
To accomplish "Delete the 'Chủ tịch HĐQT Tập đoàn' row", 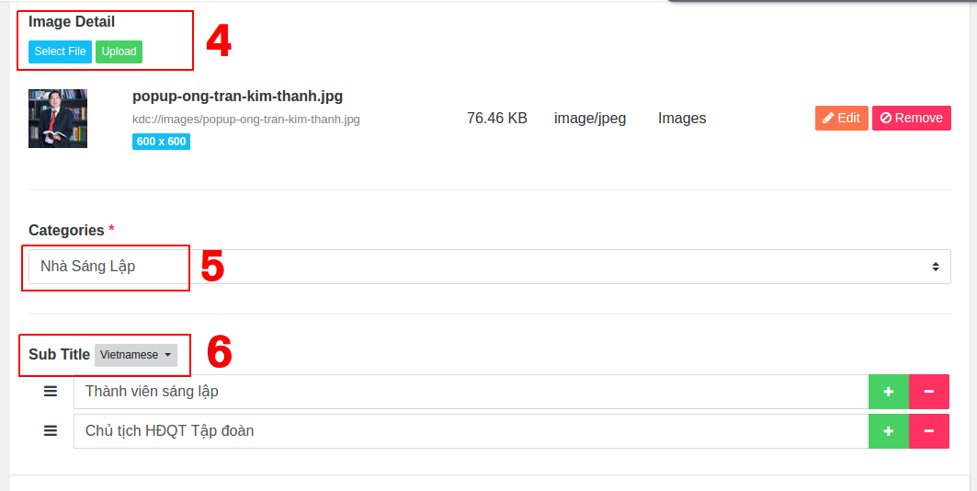I will coord(929,430).
